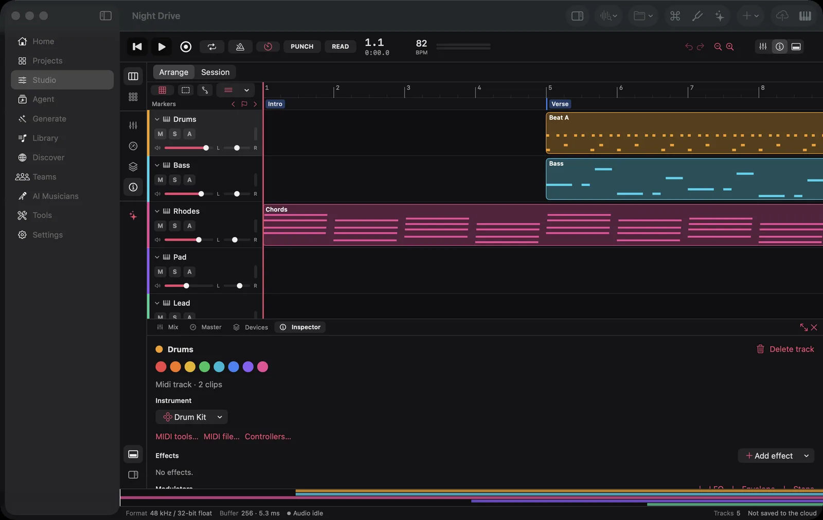This screenshot has height=520, width=823.
Task: Toggle loop playback icon
Action: 212,47
